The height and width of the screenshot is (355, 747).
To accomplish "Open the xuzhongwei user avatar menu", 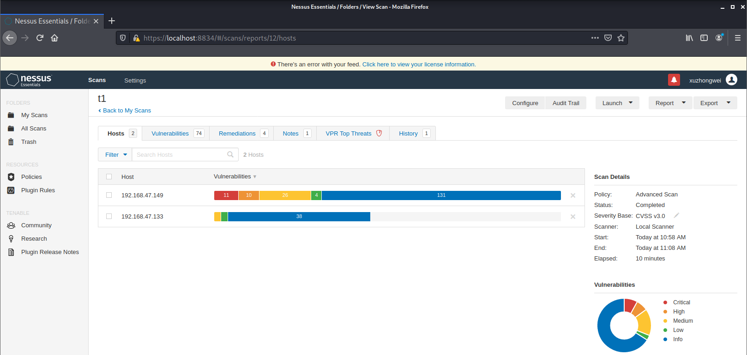I will pos(731,80).
